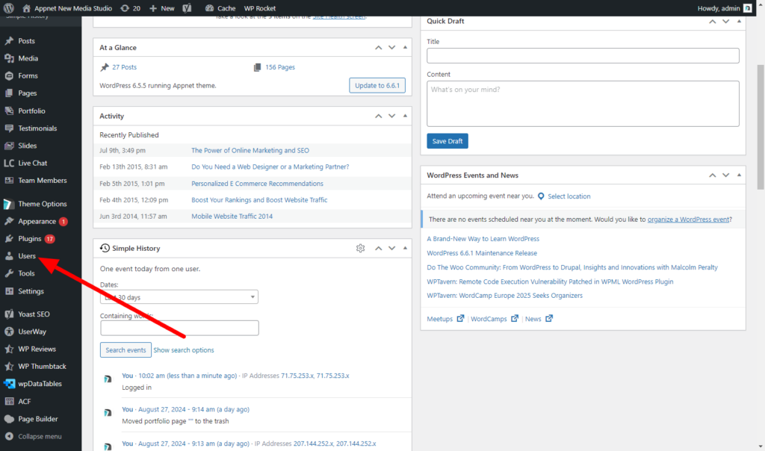Focus the Containing words search field
The width and height of the screenshot is (765, 451).
pos(179,328)
